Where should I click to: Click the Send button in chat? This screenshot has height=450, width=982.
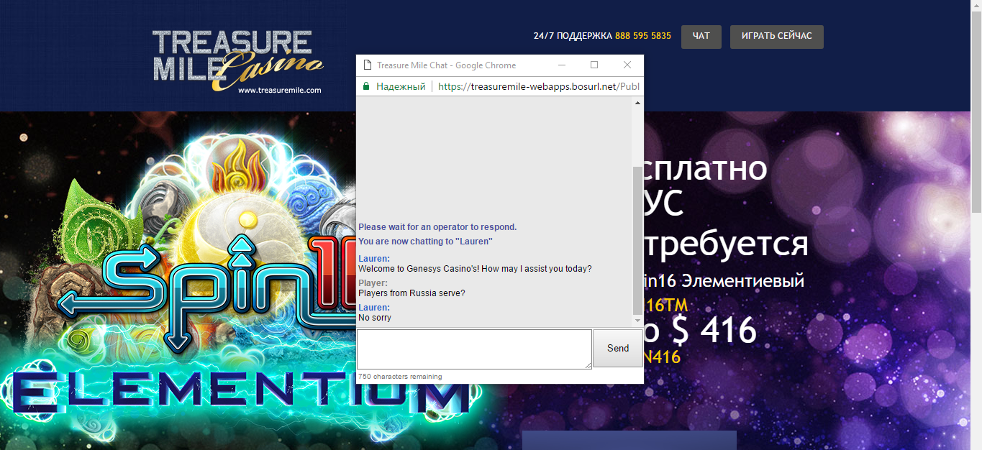pyautogui.click(x=618, y=348)
